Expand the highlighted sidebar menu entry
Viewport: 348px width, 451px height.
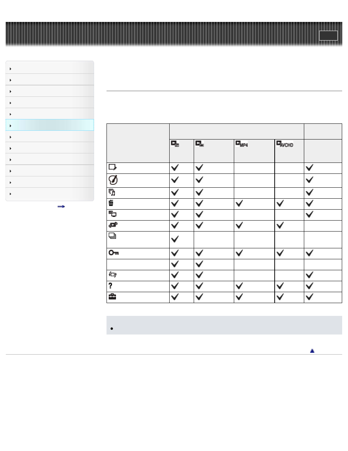pos(50,125)
